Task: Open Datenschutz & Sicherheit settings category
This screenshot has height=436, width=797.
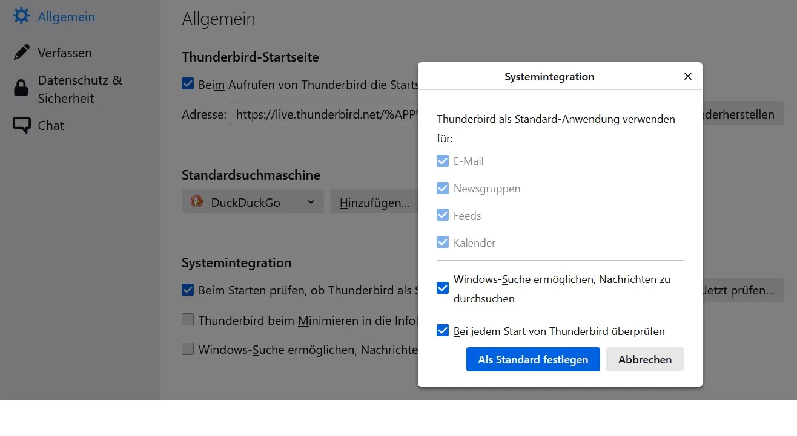Action: pos(80,89)
